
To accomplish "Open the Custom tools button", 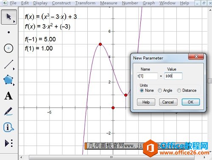I will point(9,143).
